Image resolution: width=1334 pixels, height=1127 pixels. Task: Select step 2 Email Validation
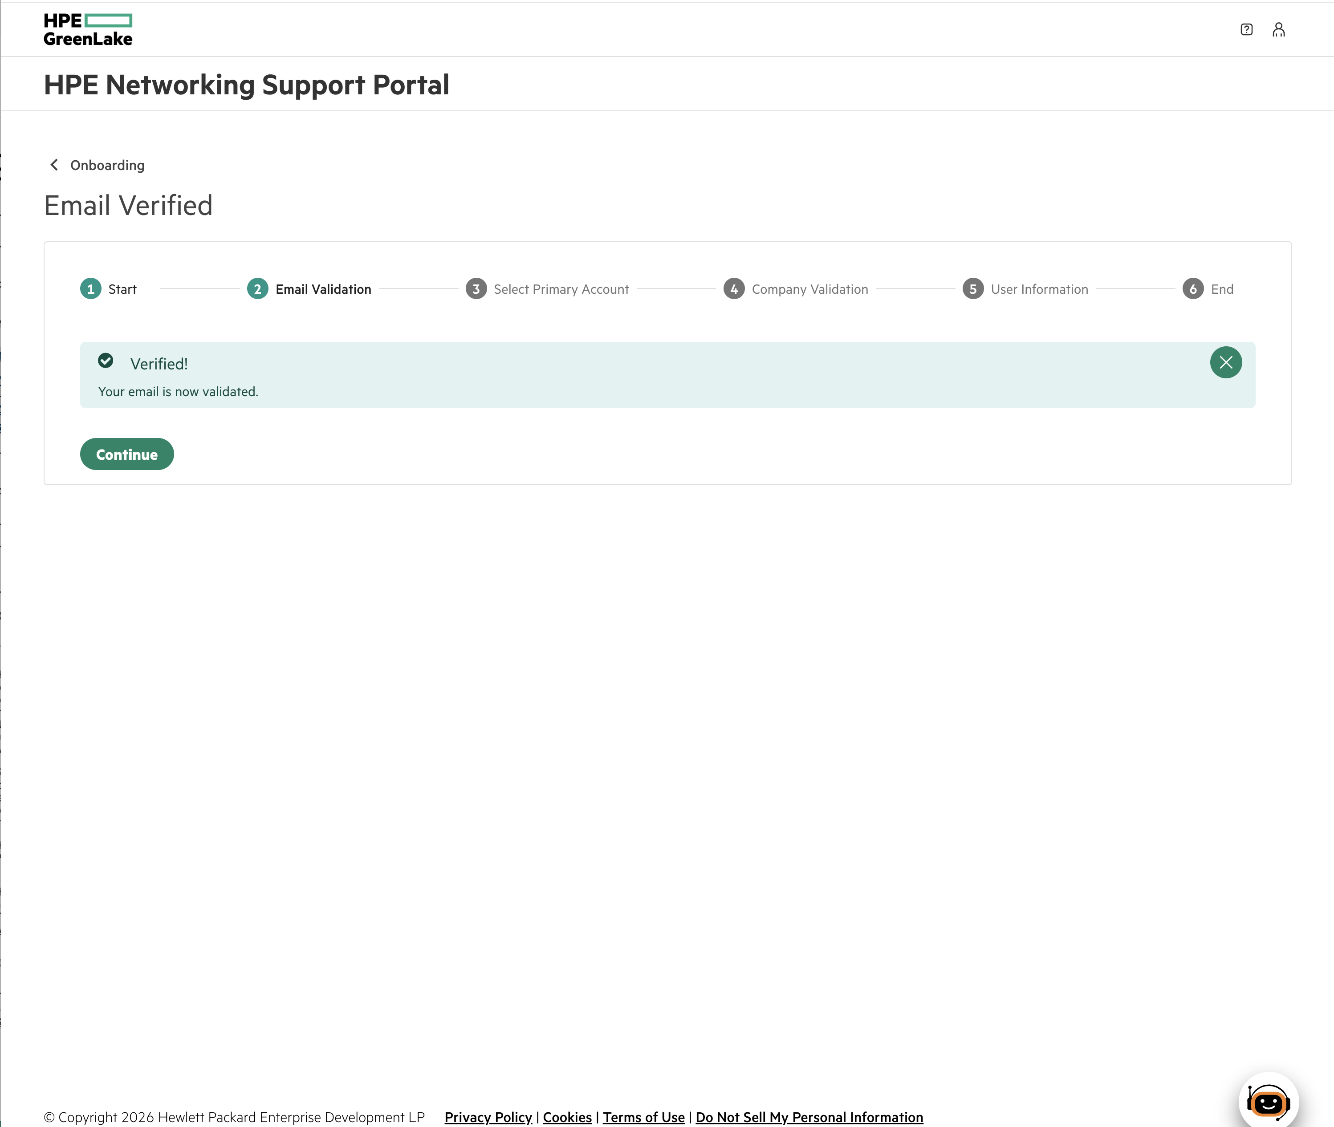(x=309, y=289)
